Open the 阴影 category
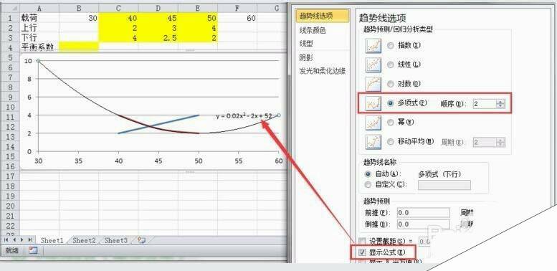 click(306, 57)
